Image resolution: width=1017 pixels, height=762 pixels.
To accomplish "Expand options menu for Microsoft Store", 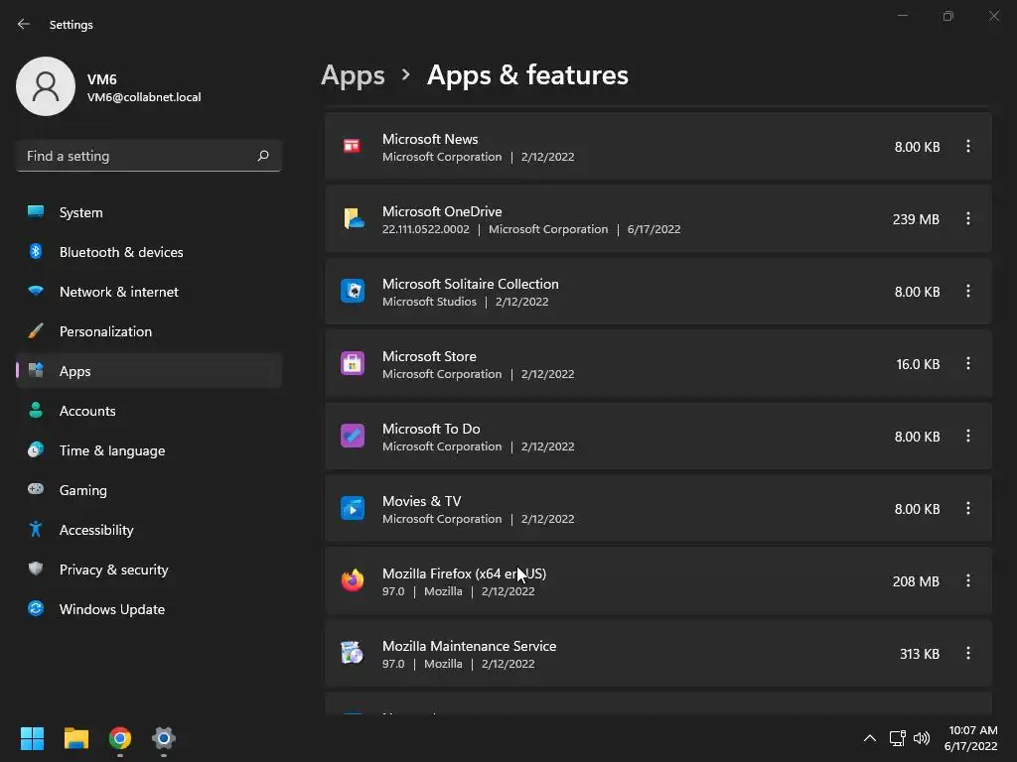I will coord(968,363).
